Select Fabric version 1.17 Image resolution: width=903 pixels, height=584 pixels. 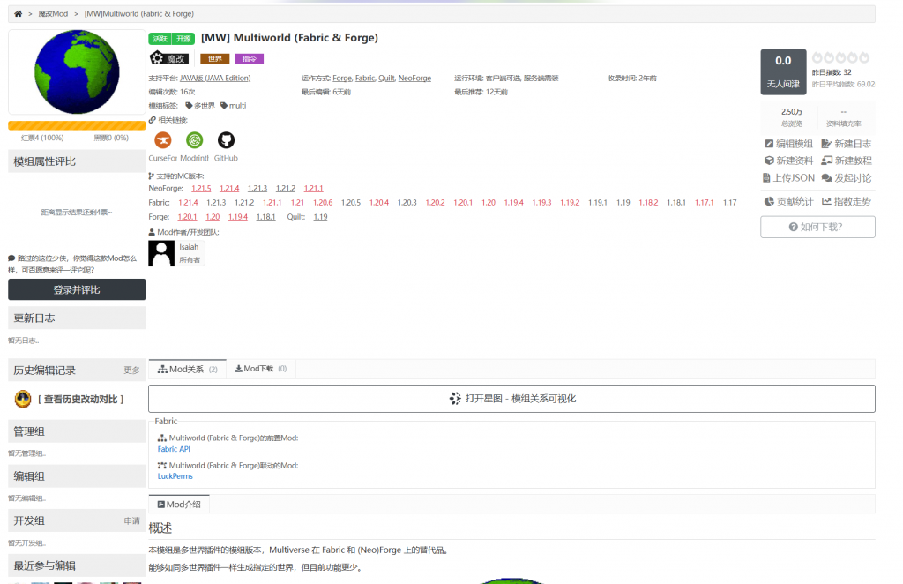[729, 203]
